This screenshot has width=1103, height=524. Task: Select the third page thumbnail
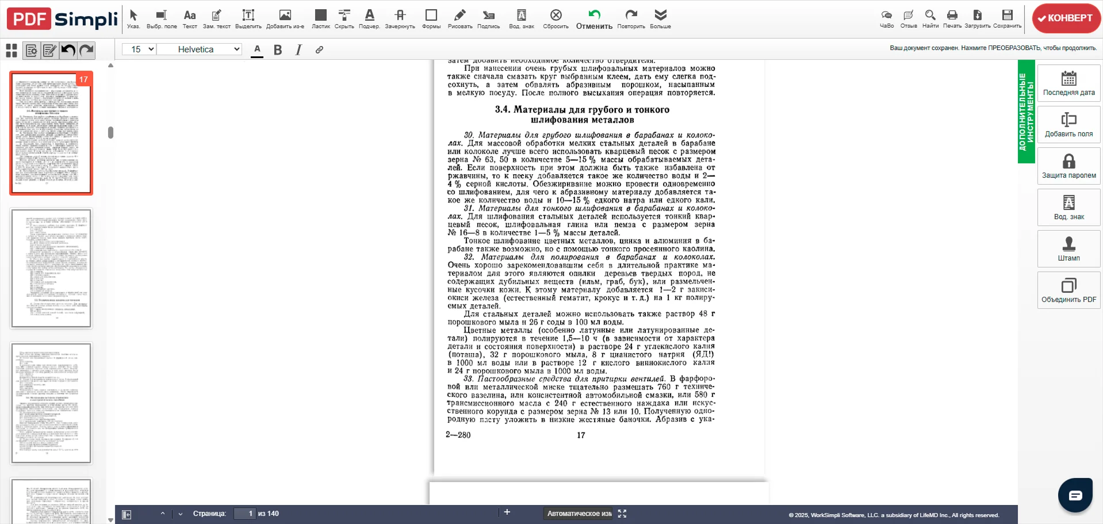click(51, 403)
